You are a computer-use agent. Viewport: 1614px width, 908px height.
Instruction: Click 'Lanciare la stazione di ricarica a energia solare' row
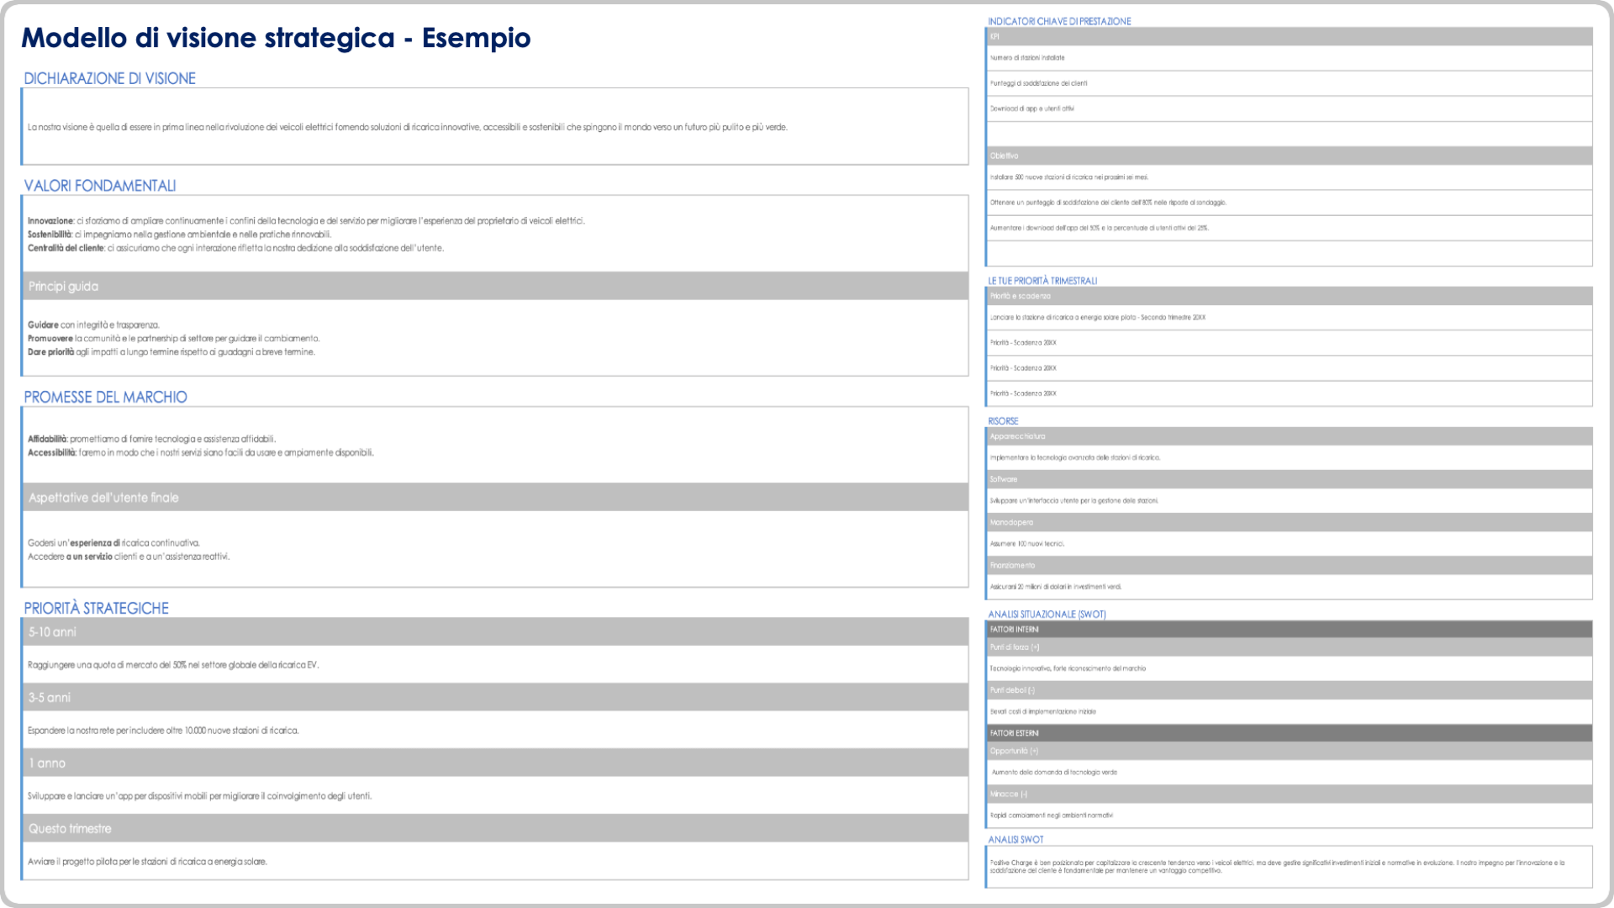coord(1290,318)
